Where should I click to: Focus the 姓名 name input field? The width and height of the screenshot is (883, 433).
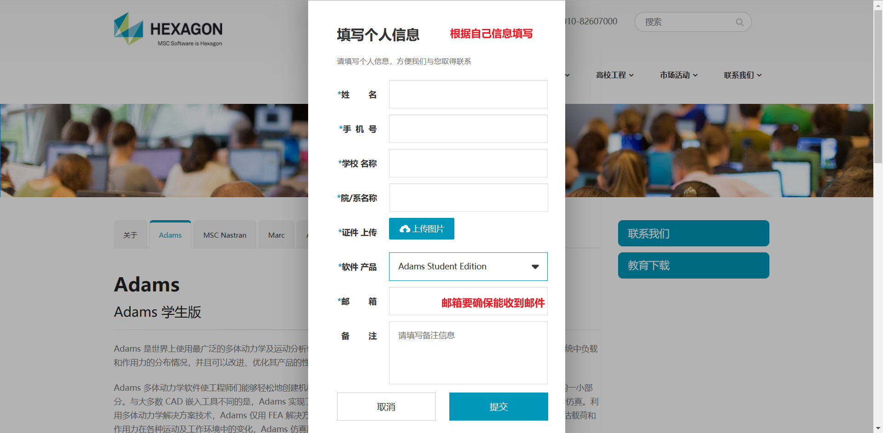[x=468, y=94]
